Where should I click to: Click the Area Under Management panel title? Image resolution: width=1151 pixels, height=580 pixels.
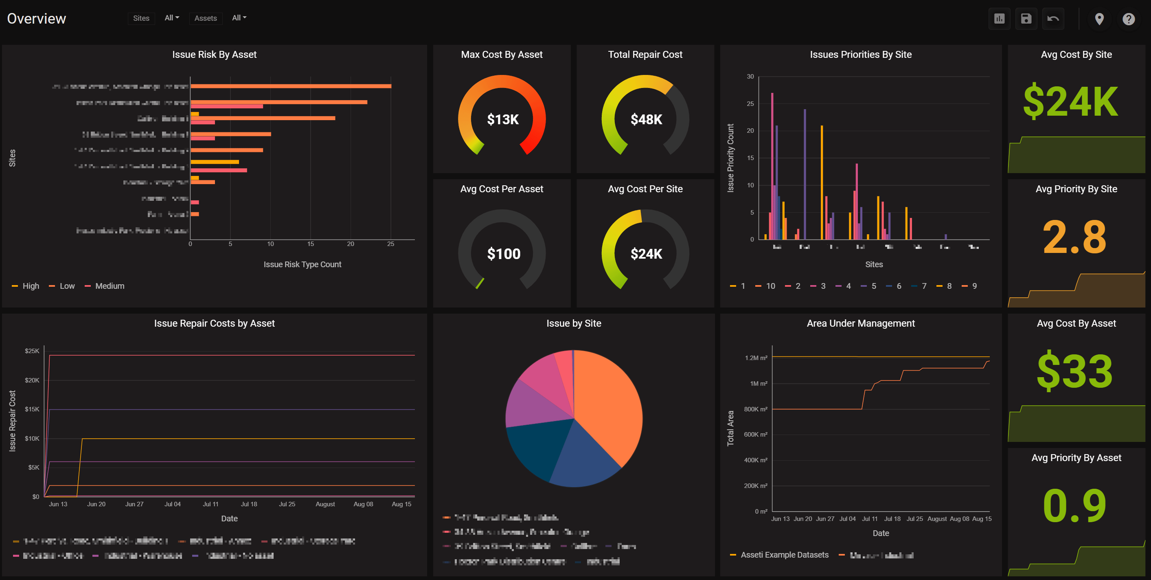(x=861, y=323)
